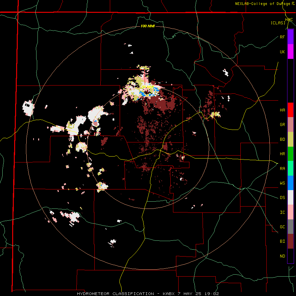The height and width of the screenshot is (296, 296).
Task: Click the GR legend label
Action: pyautogui.click(x=282, y=125)
